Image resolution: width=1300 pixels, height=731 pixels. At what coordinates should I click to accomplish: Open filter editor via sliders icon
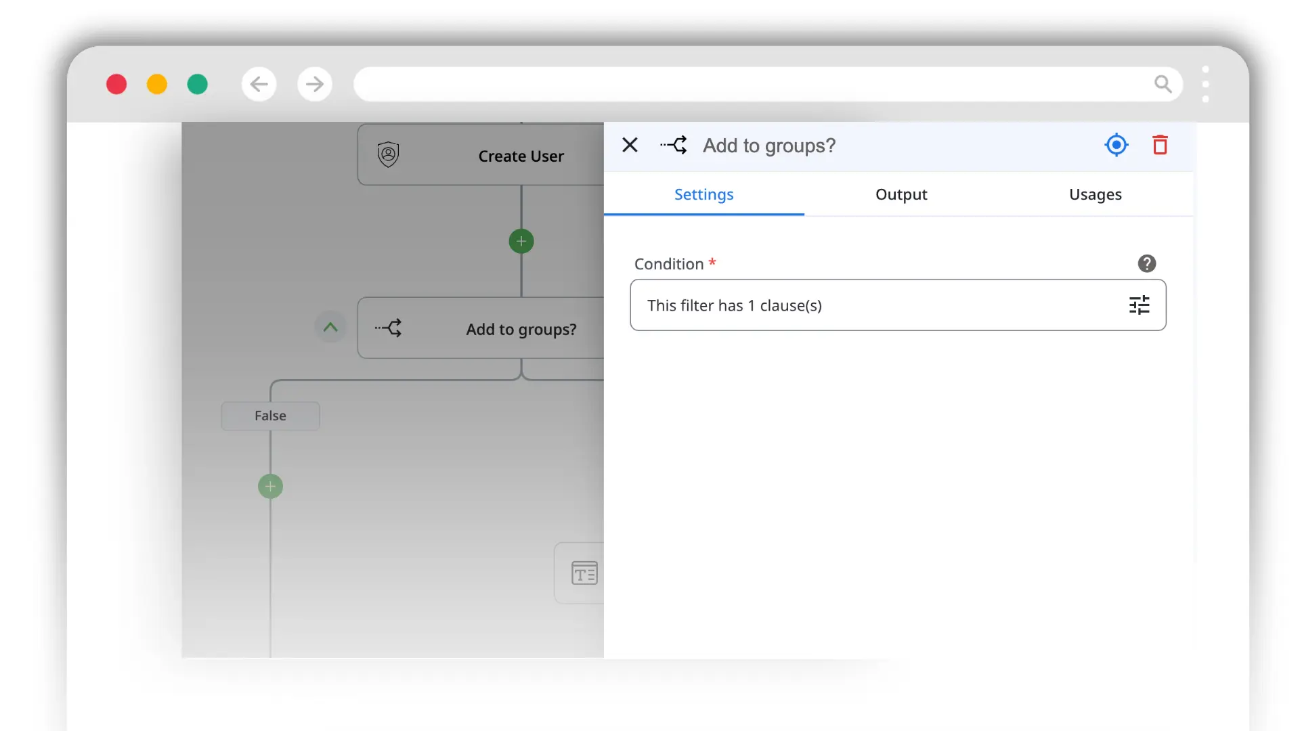(x=1139, y=305)
